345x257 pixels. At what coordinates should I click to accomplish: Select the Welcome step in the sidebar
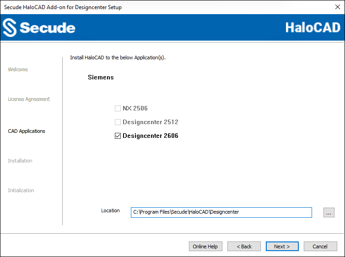click(18, 69)
